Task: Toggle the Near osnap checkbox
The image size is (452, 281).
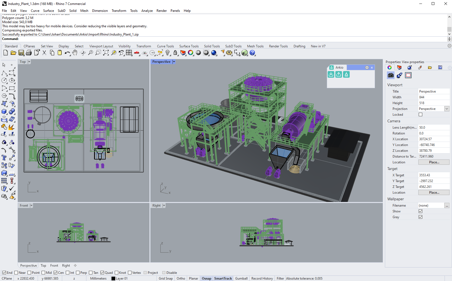Action: 16,273
